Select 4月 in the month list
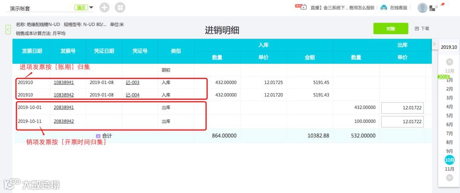460x193 pixels. click(x=449, y=107)
